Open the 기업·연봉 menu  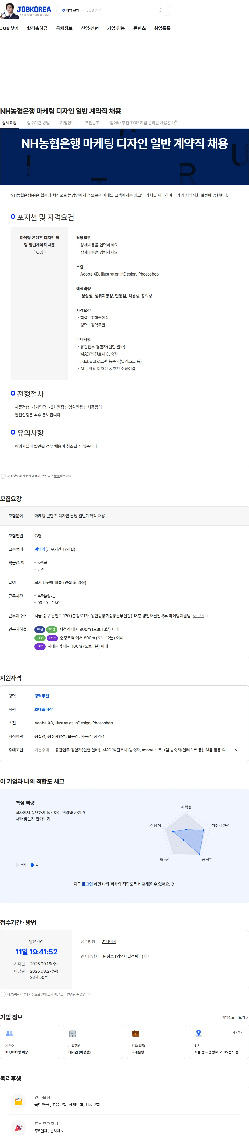pos(116,28)
